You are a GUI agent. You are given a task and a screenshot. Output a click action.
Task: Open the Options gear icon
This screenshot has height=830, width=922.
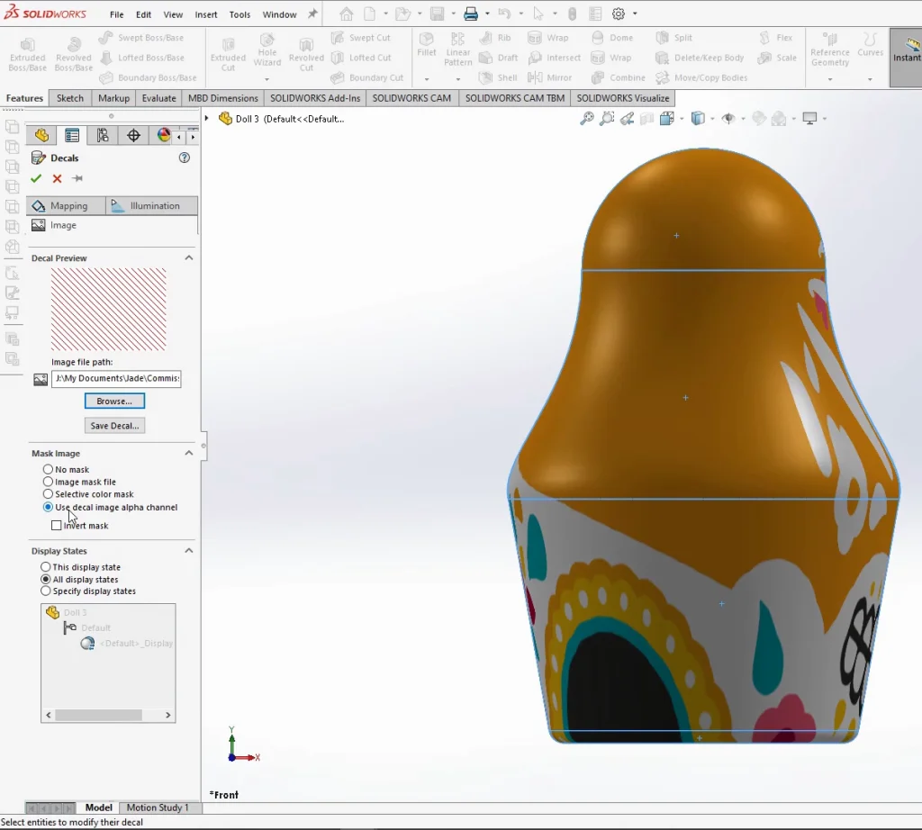coord(619,14)
